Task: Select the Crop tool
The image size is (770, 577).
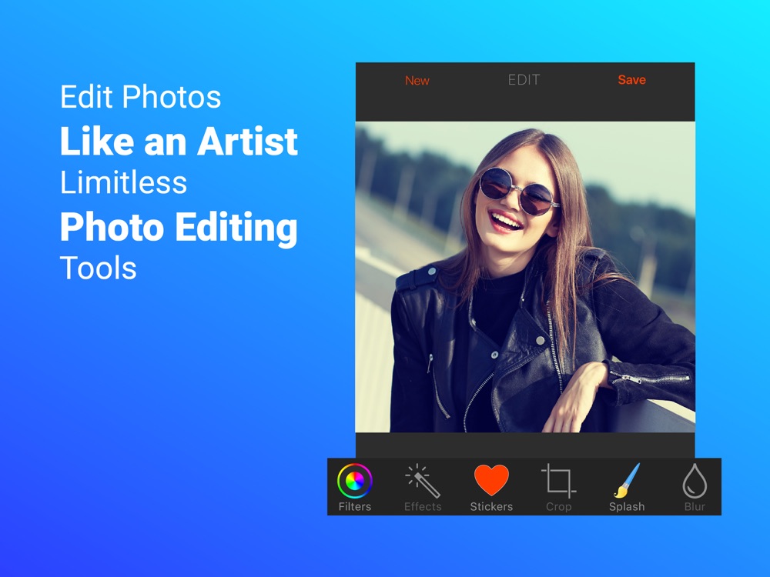Action: click(x=559, y=487)
